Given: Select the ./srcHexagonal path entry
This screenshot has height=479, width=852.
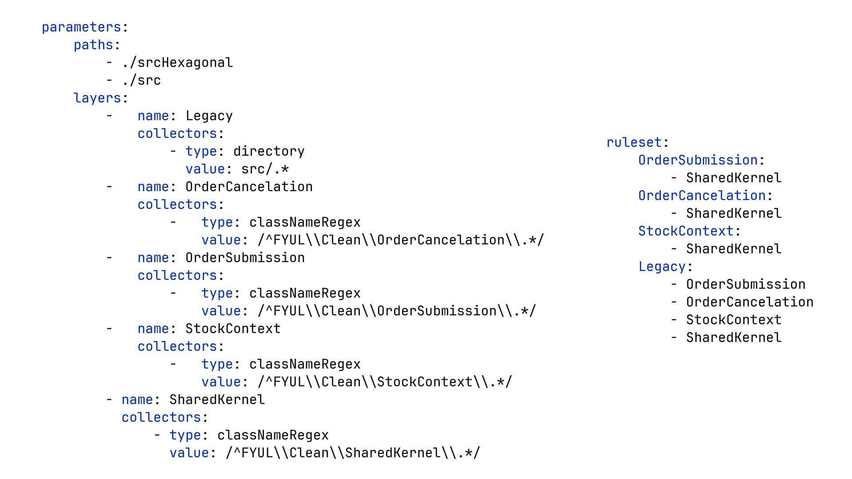Looking at the screenshot, I should 177,63.
